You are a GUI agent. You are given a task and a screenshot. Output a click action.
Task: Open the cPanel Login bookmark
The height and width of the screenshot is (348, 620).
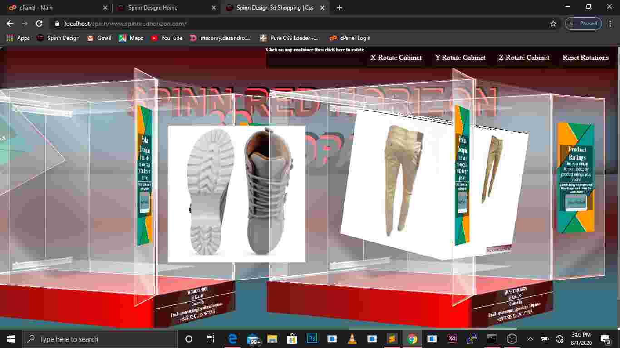click(350, 38)
